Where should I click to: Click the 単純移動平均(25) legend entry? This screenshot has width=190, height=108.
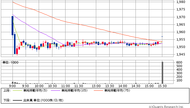[74, 90]
